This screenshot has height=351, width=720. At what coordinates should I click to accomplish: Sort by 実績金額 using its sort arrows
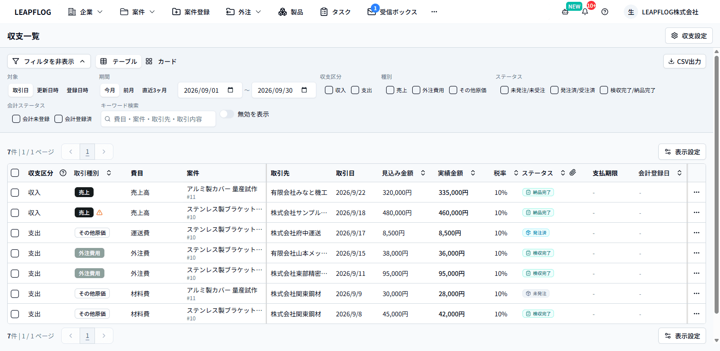coord(473,173)
